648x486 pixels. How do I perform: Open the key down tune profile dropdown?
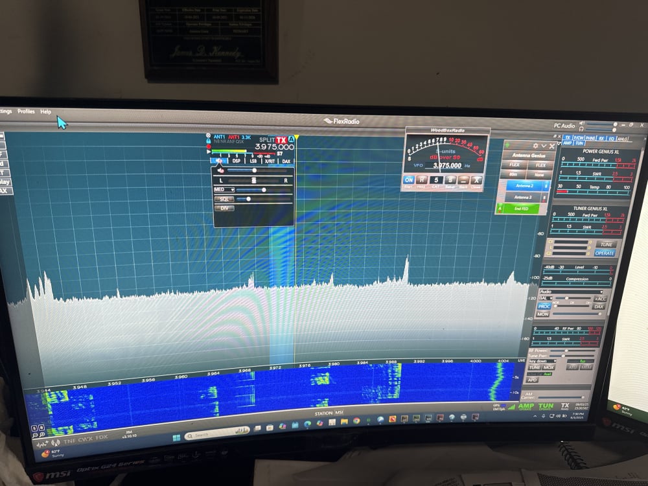[x=542, y=361]
